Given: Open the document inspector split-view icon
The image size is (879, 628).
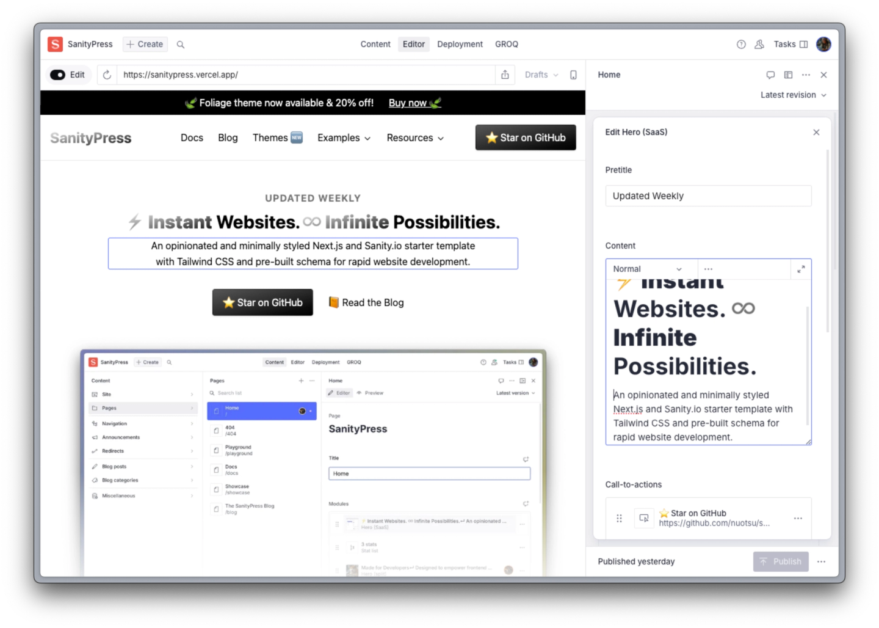Looking at the screenshot, I should pyautogui.click(x=788, y=75).
